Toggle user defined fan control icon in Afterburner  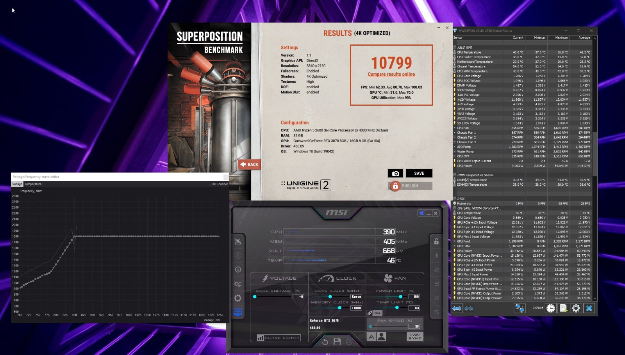tap(382, 337)
